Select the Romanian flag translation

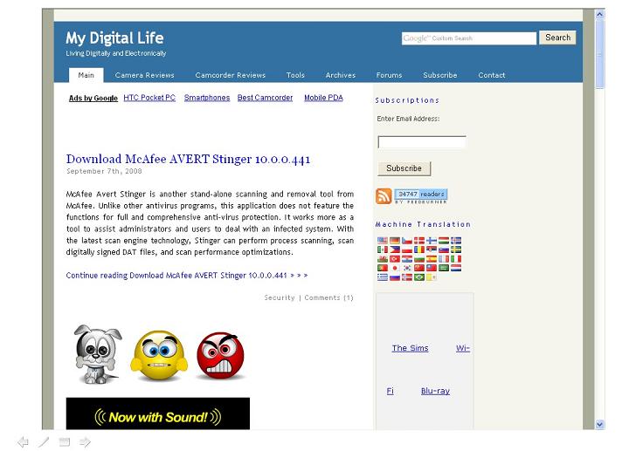[419, 249]
